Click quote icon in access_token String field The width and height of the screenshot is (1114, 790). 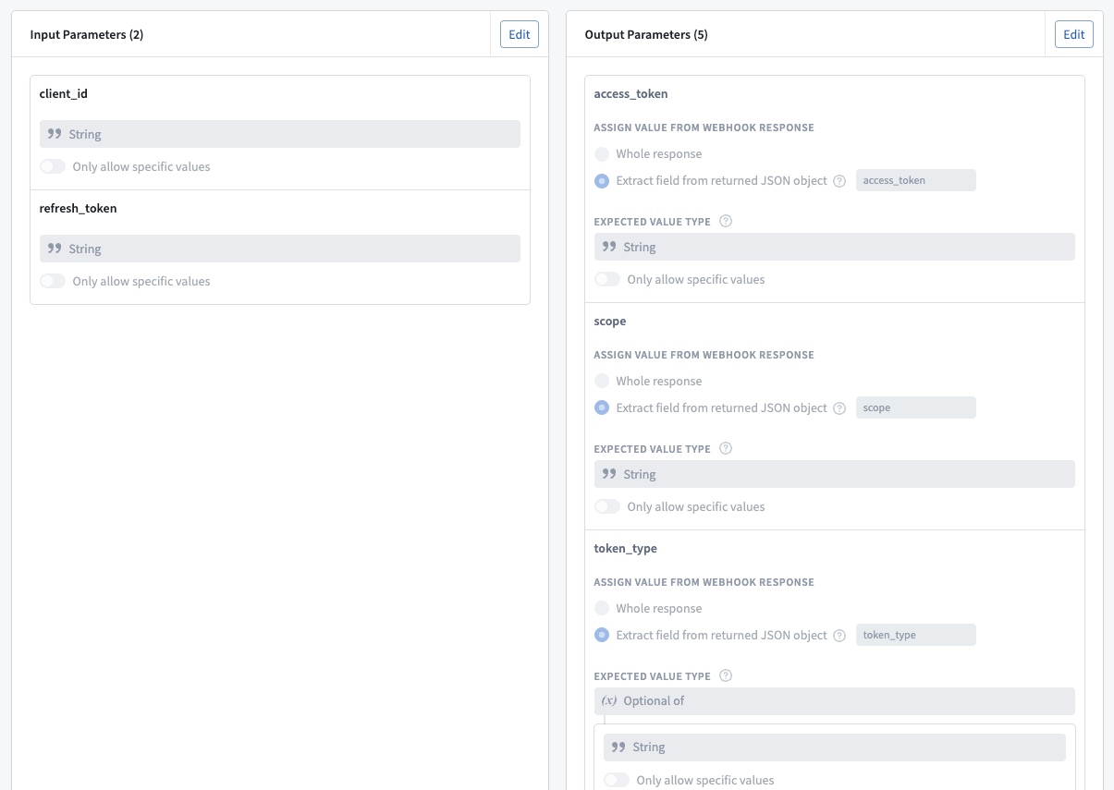coord(609,247)
